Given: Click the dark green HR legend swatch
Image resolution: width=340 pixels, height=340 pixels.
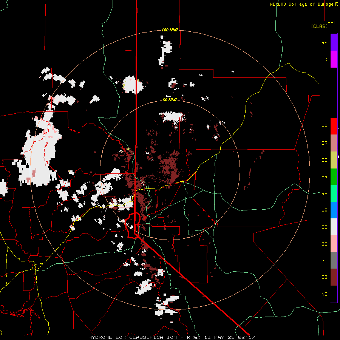Looking at the screenshot, I should tap(334, 176).
